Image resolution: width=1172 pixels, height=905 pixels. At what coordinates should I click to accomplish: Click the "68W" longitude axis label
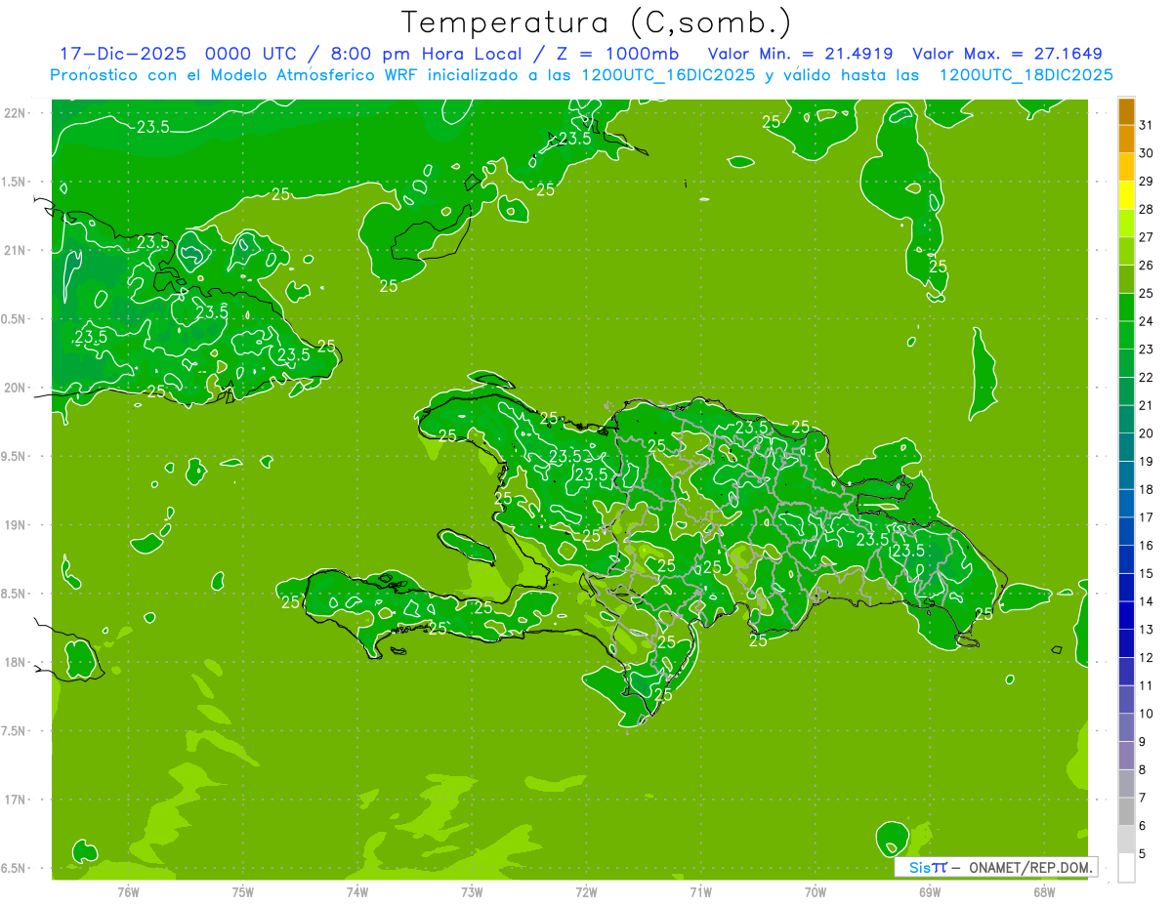click(1043, 891)
